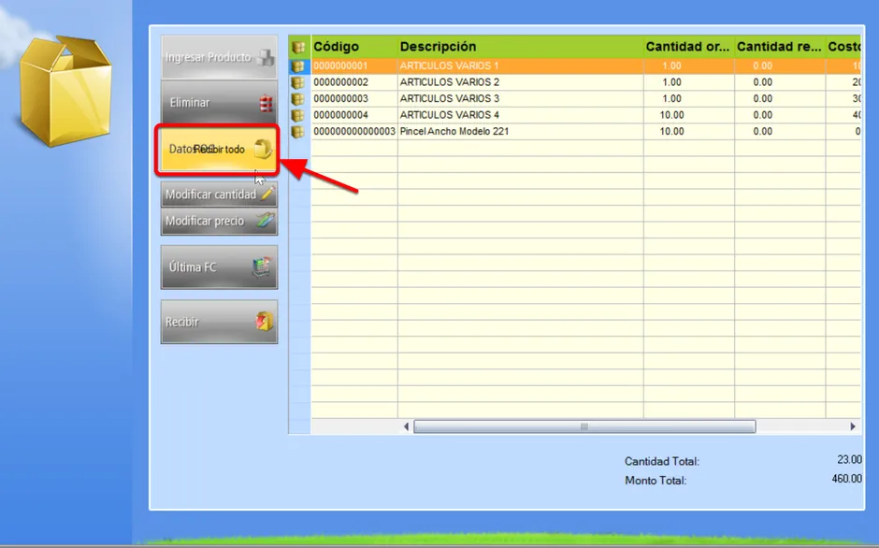Click the horizontal scrollbar thumb under the table
This screenshot has width=879, height=548.
[x=584, y=426]
